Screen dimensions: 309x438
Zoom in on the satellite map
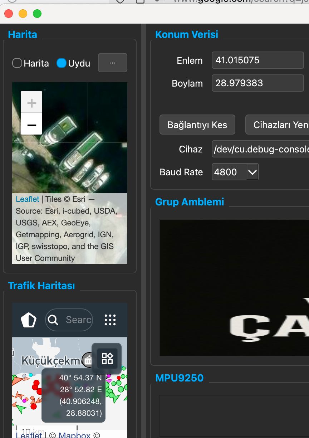point(31,103)
